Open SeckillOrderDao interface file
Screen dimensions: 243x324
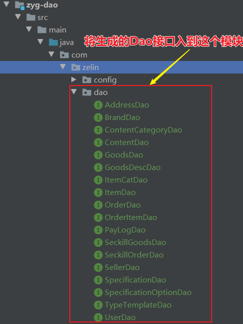point(134,255)
